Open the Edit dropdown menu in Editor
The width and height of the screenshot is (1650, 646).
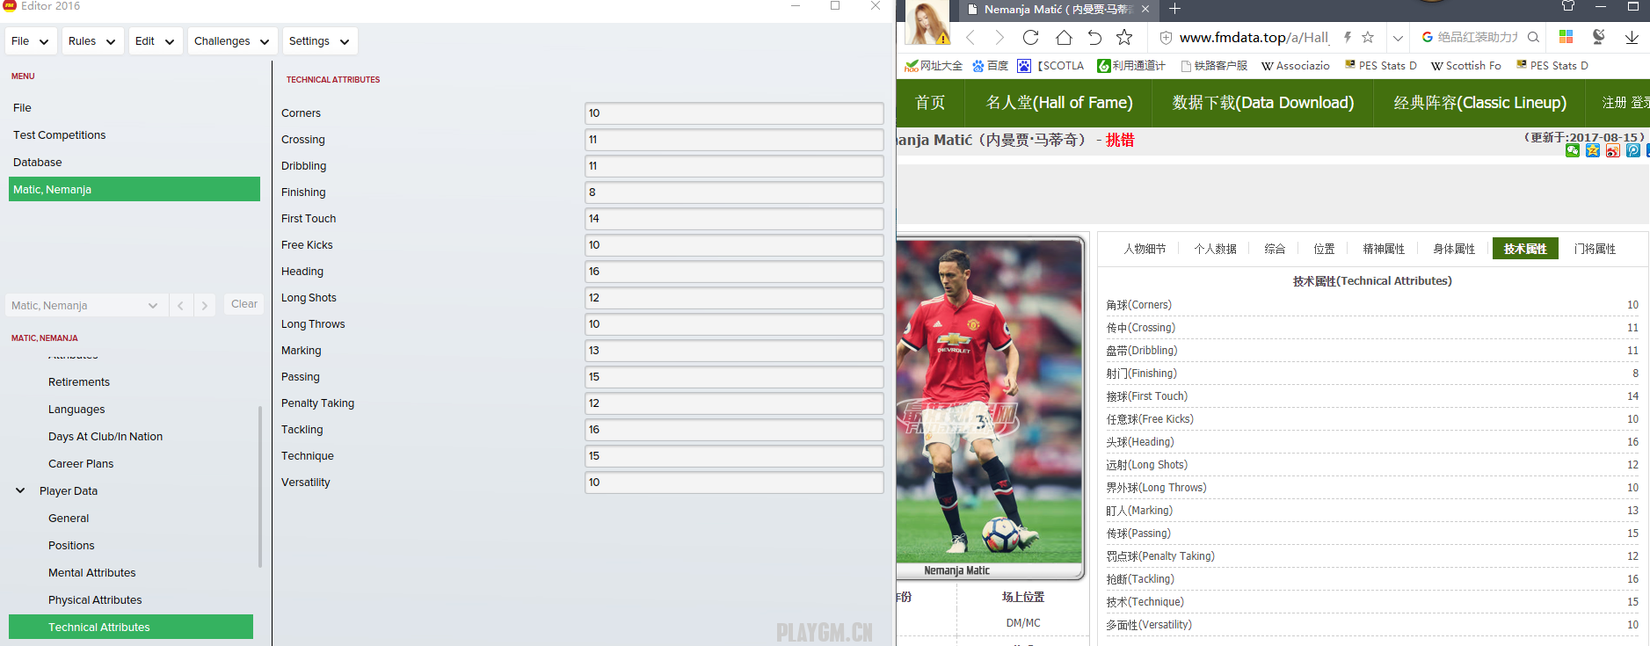point(155,41)
